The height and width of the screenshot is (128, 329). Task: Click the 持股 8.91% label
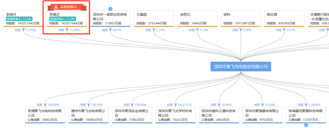[111, 30]
